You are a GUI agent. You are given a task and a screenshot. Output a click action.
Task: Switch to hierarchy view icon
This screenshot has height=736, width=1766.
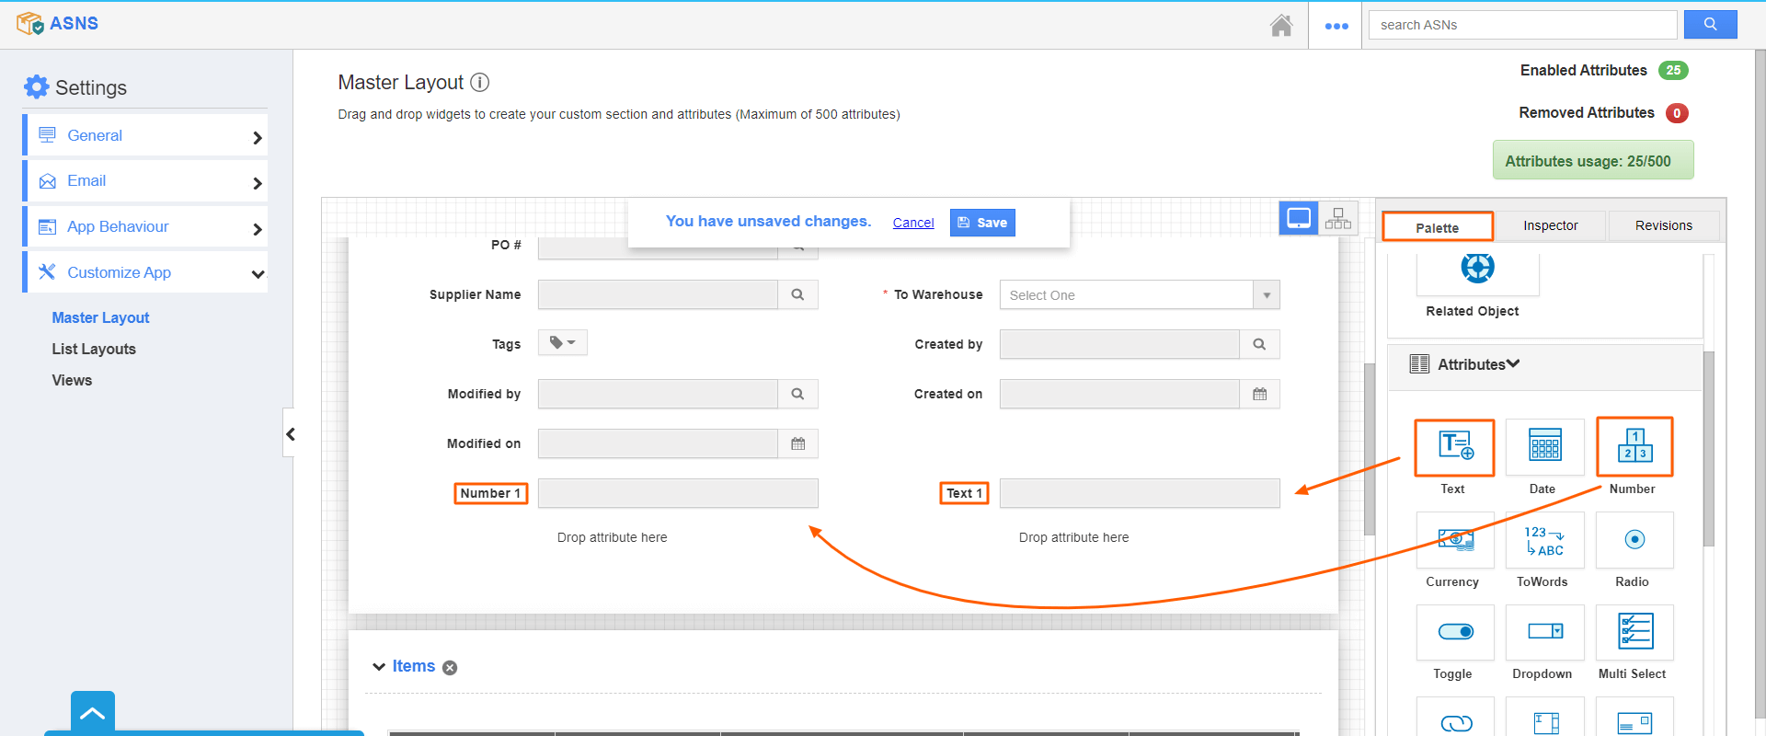[x=1338, y=219]
